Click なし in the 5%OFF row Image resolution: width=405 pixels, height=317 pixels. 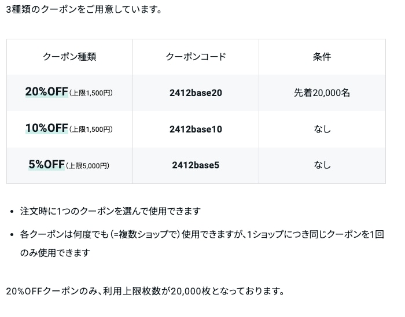(x=322, y=165)
